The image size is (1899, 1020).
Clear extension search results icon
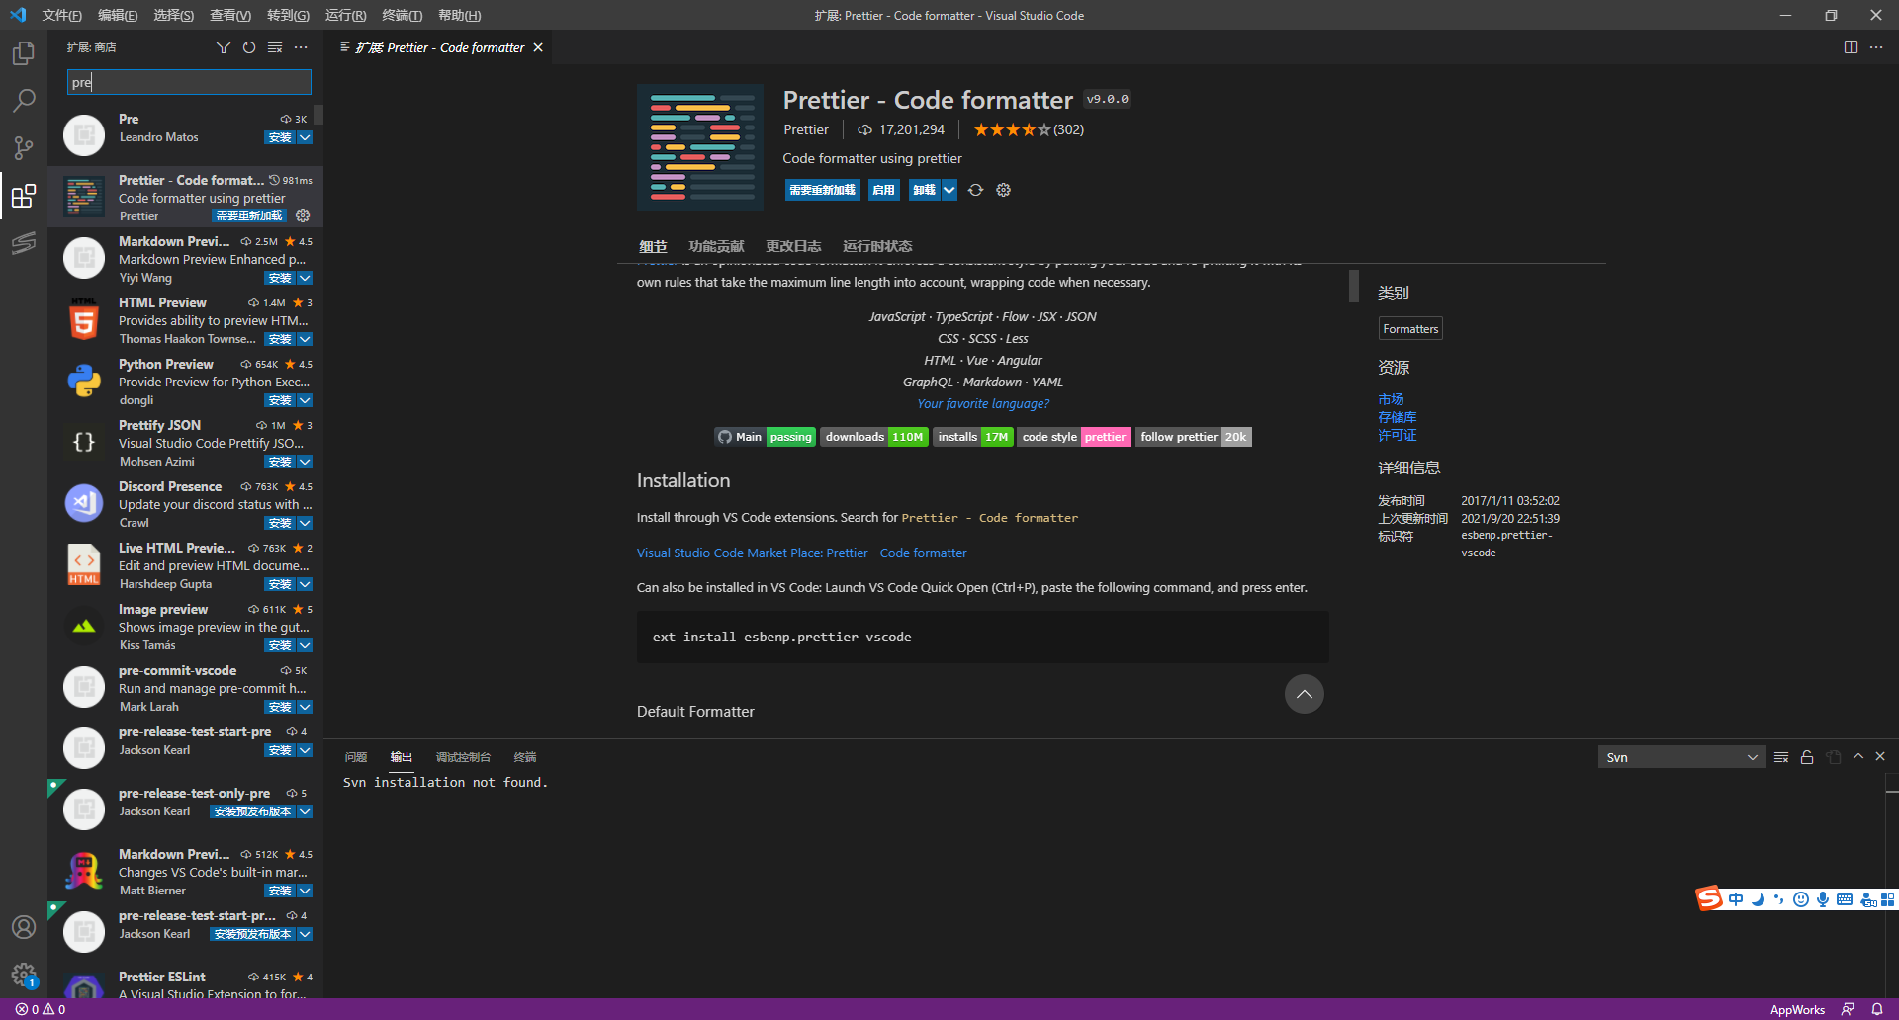point(275,47)
